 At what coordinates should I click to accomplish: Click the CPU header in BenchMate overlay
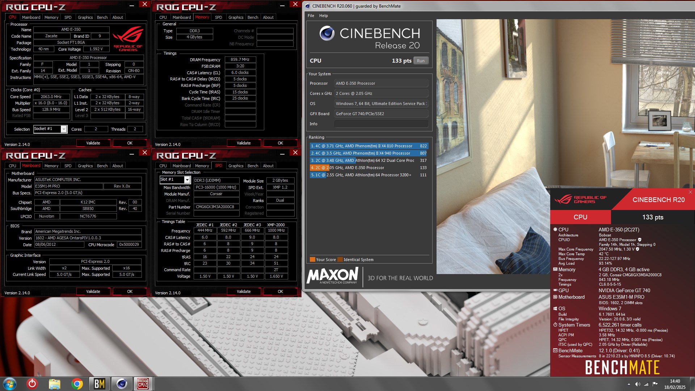580,217
